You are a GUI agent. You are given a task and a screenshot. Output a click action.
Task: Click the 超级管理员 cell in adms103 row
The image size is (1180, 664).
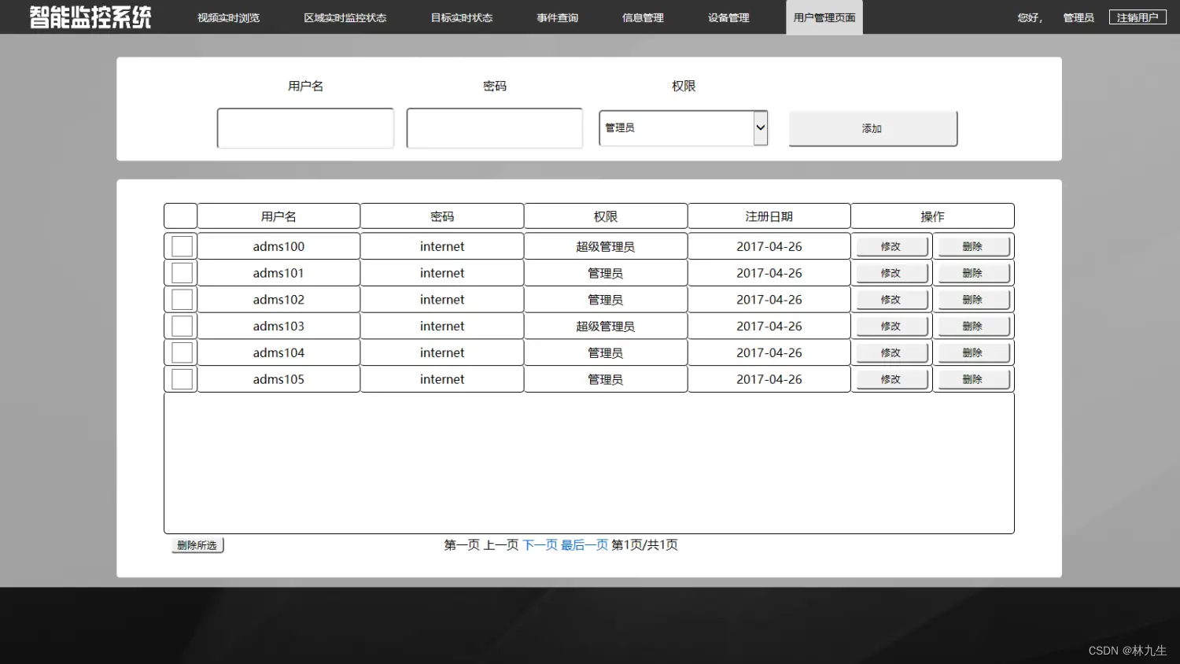click(606, 326)
